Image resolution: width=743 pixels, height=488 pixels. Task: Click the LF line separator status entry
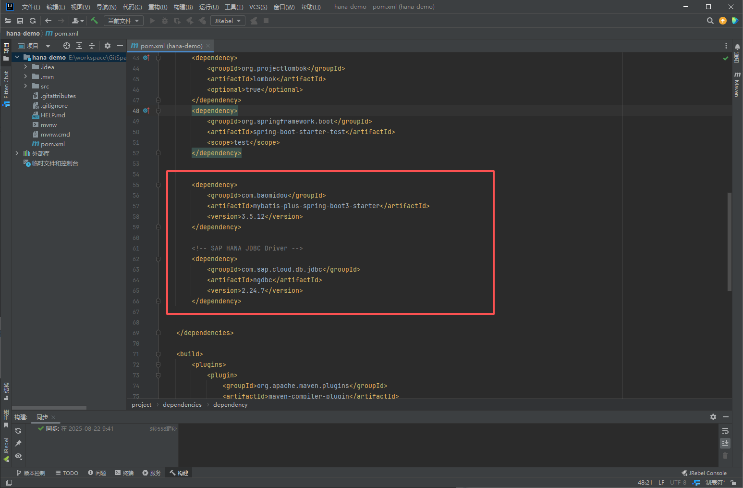point(661,483)
